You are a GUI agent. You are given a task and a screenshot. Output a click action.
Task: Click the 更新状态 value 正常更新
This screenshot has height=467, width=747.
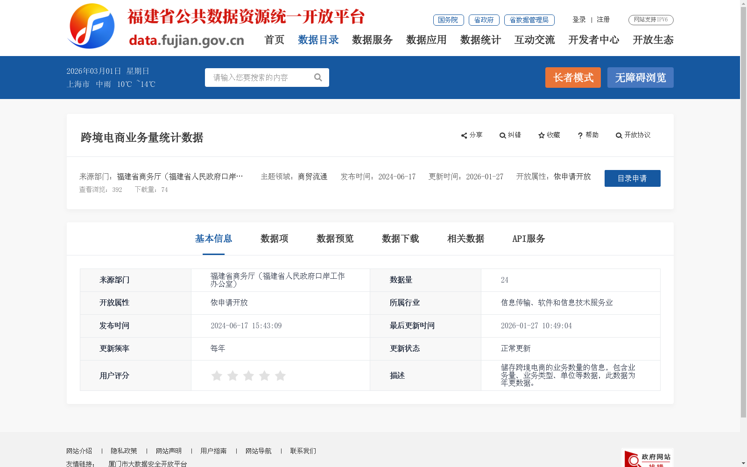516,348
